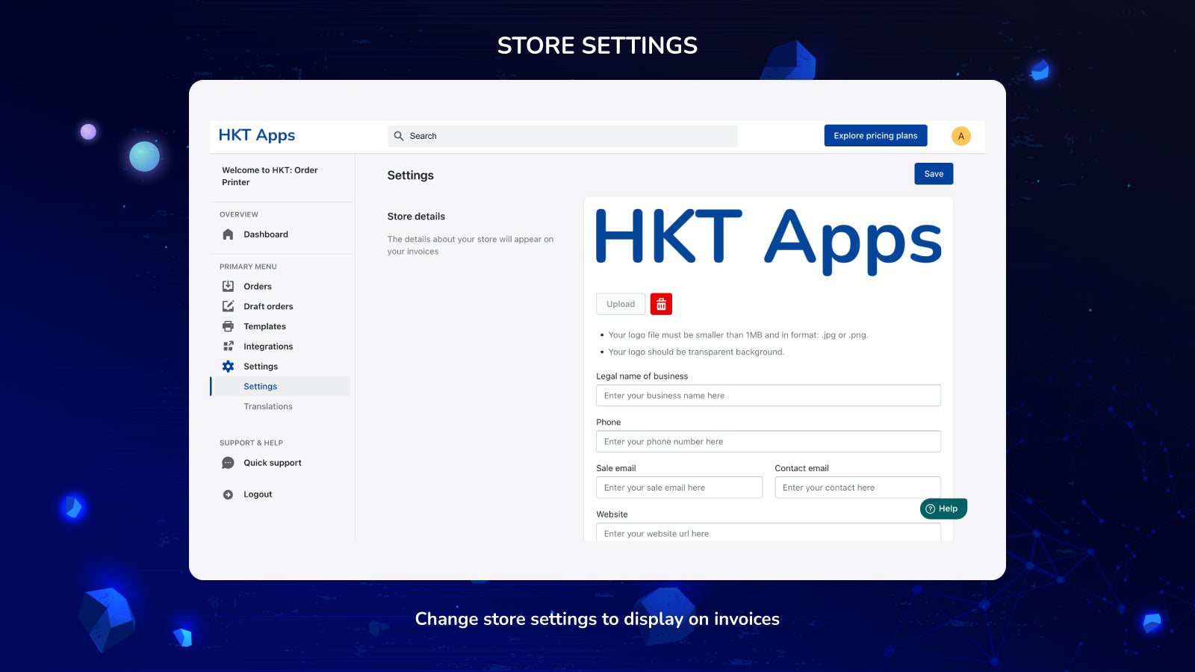
Task: Explore pricing plans
Action: (875, 135)
